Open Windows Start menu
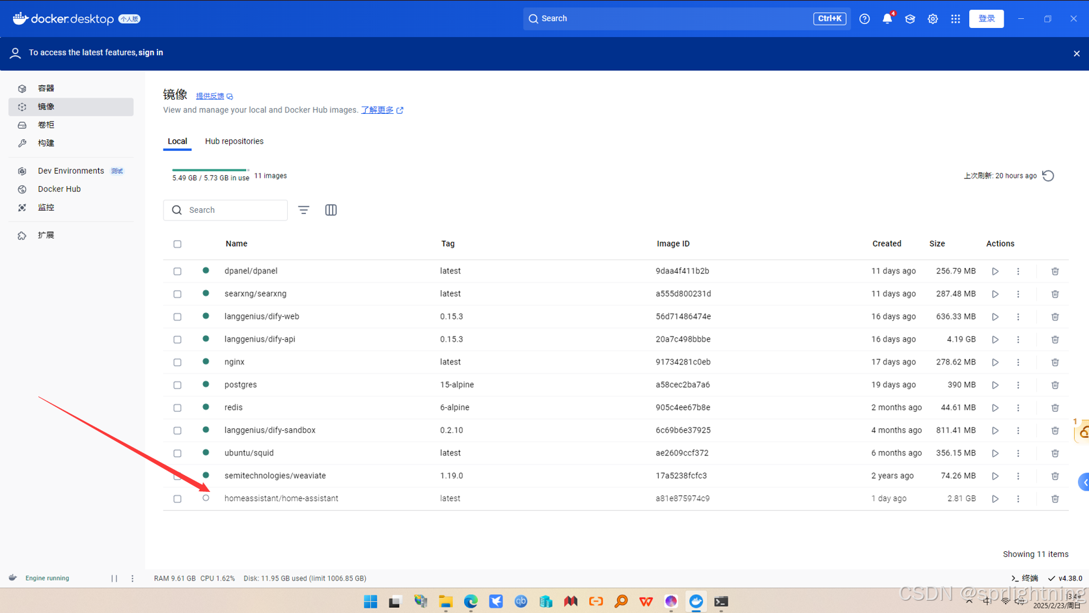Viewport: 1089px width, 613px height. (370, 601)
